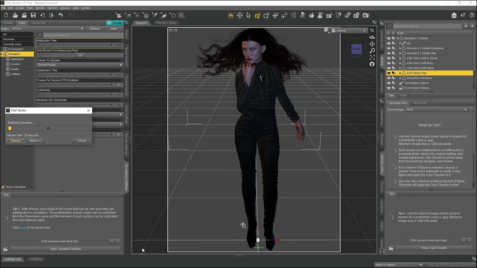Click the viewport Pan control

click(372, 44)
